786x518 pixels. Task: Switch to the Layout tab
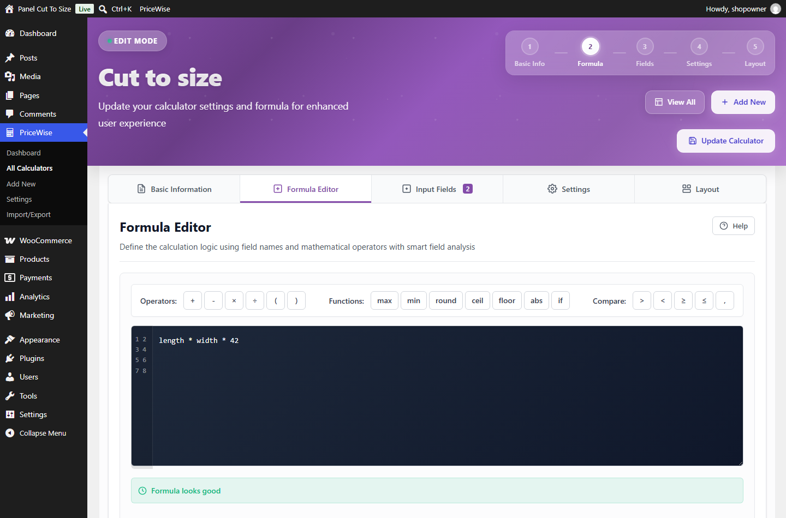tap(700, 189)
